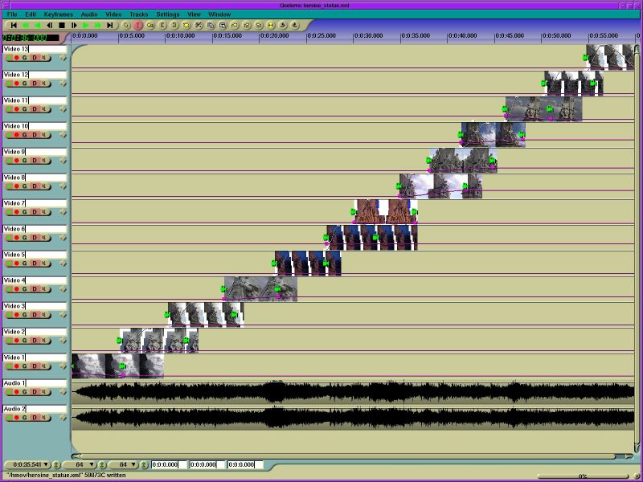Open the Tracks menu
643x482 pixels.
(x=138, y=14)
